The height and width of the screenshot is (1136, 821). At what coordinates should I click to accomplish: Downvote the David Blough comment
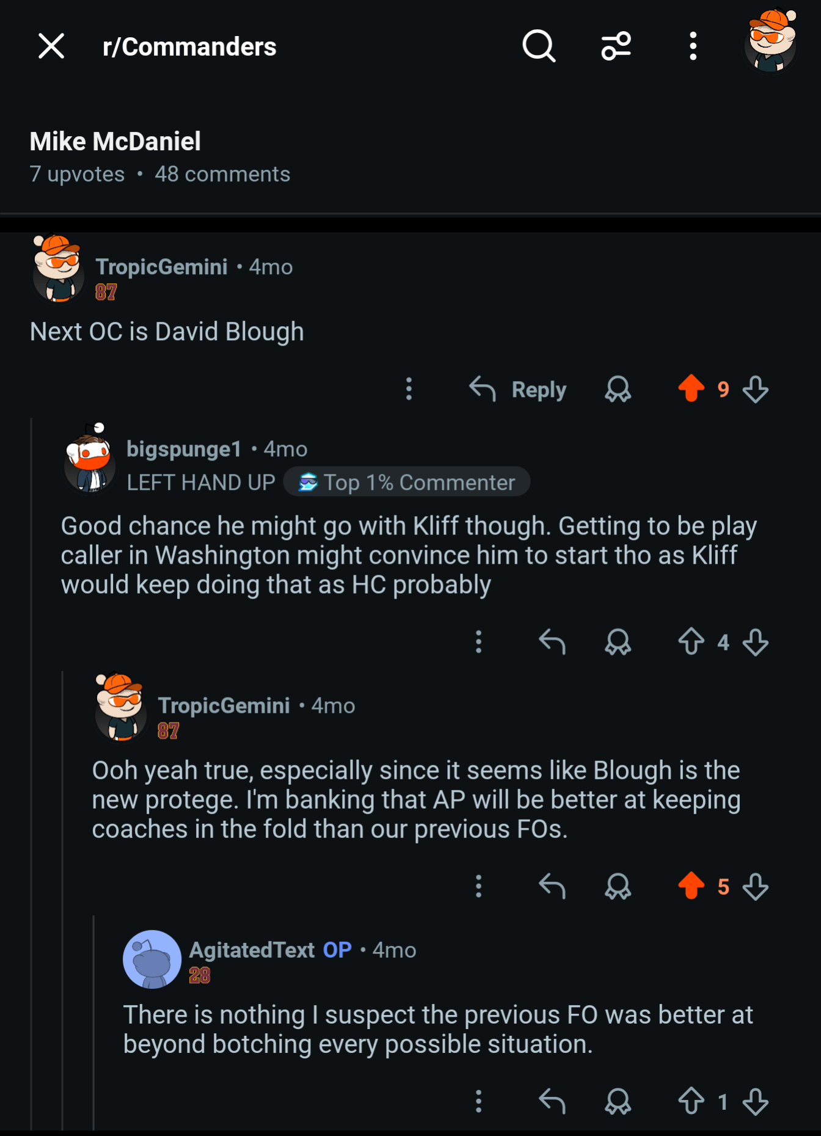(x=756, y=389)
